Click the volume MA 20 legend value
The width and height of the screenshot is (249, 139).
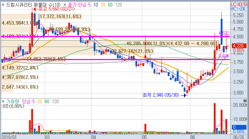point(40,101)
